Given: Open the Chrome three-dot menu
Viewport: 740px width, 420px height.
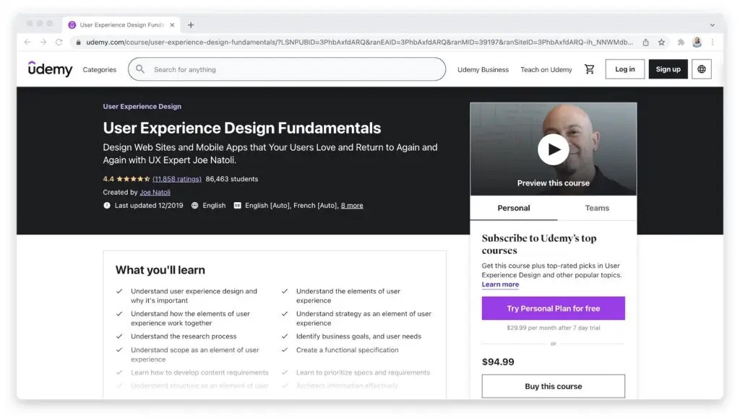Looking at the screenshot, I should [x=714, y=42].
